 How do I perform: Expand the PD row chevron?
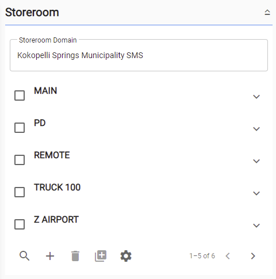(x=256, y=129)
